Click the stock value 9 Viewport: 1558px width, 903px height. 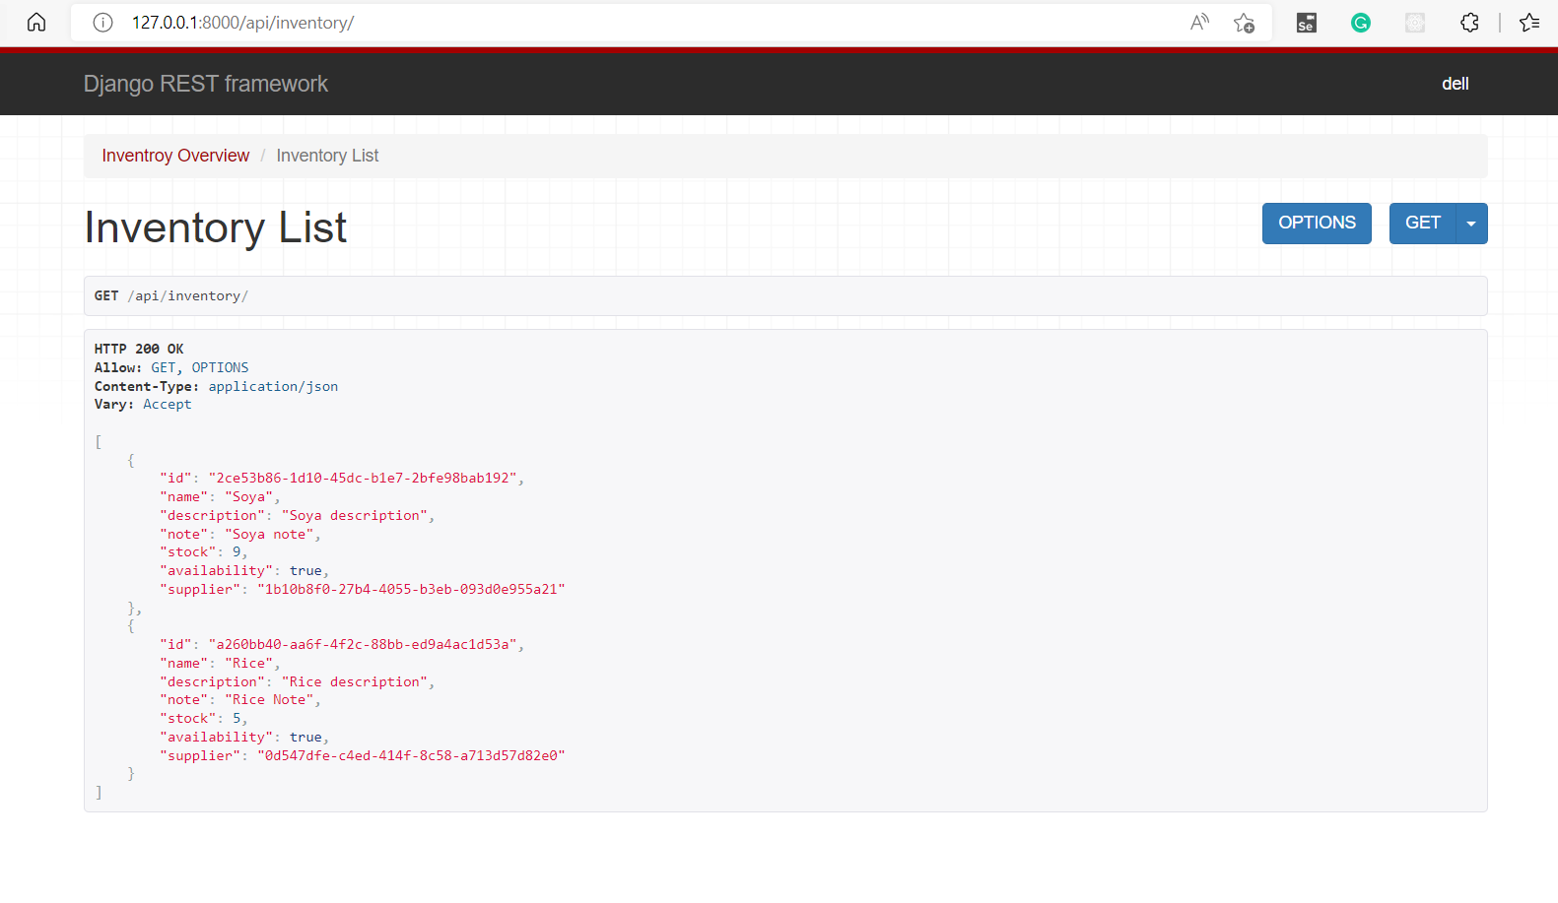[237, 551]
